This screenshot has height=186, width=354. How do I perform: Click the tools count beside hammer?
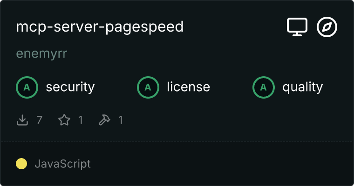click(121, 120)
